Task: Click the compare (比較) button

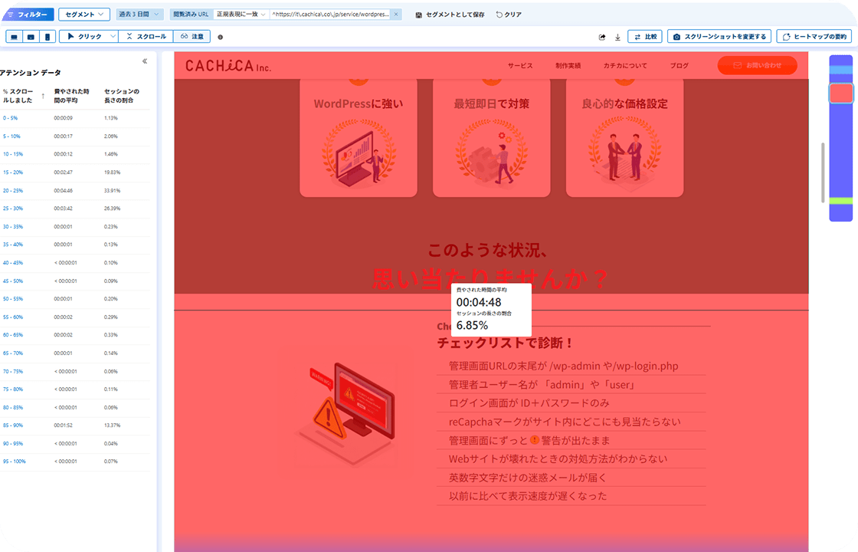Action: click(x=645, y=36)
